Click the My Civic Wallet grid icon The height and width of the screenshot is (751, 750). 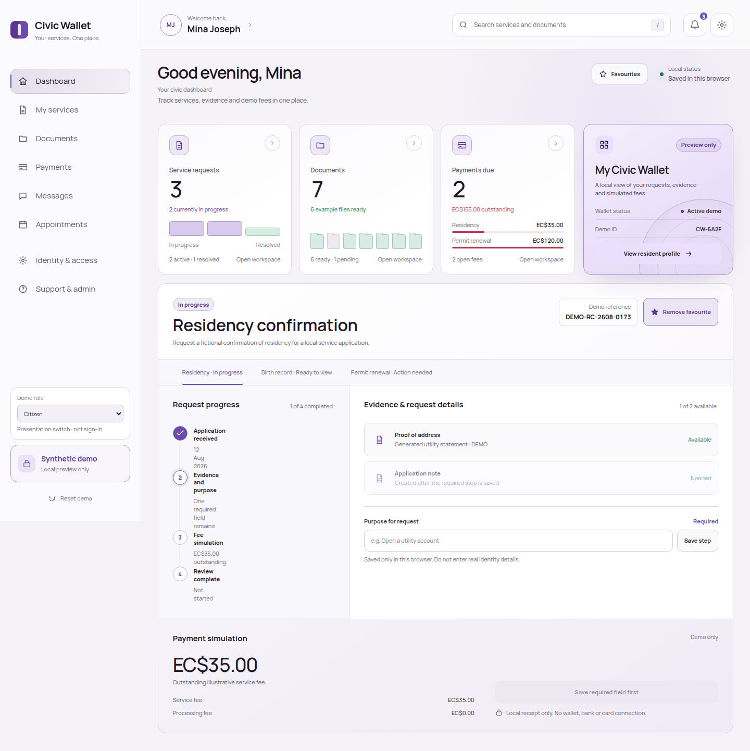[x=604, y=145]
